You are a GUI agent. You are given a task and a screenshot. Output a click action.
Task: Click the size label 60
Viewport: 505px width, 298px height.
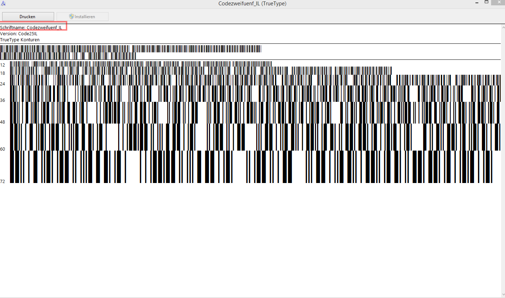[x=2, y=149]
